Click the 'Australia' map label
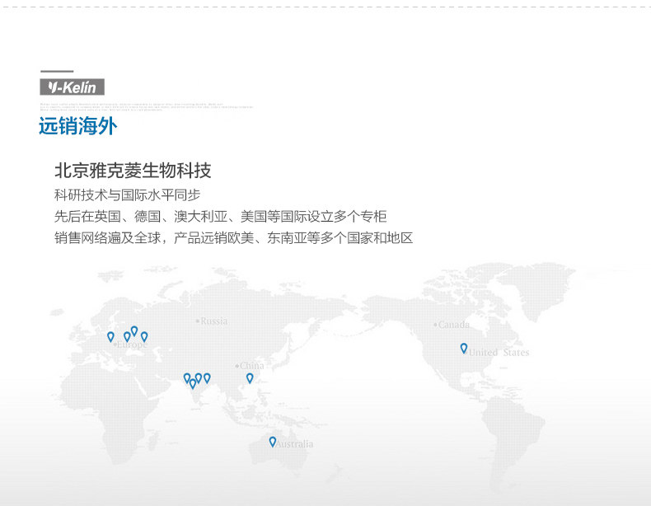 (294, 444)
